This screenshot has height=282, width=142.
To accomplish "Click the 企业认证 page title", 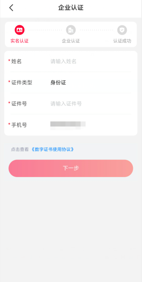I will [x=71, y=8].
